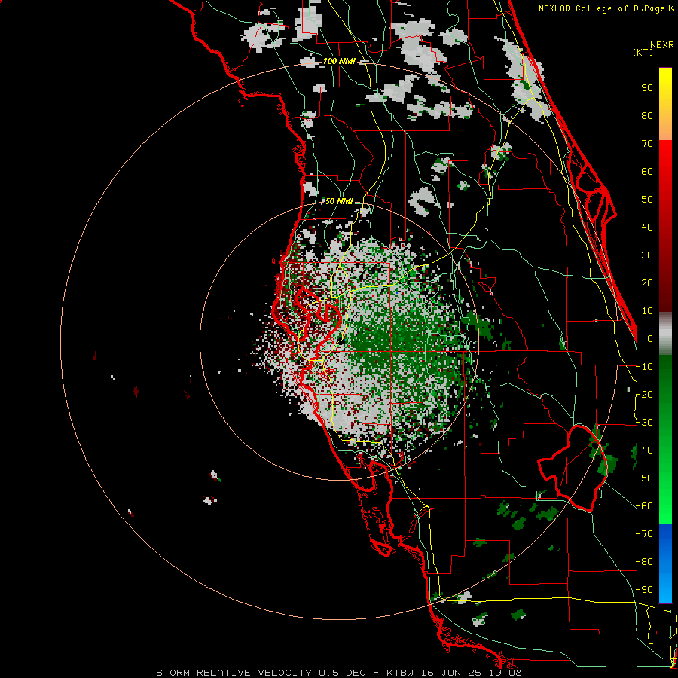Click the -60 scale value
Screen dimensions: 678x678
(644, 506)
